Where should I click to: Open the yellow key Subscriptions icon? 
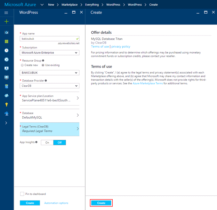7,104
